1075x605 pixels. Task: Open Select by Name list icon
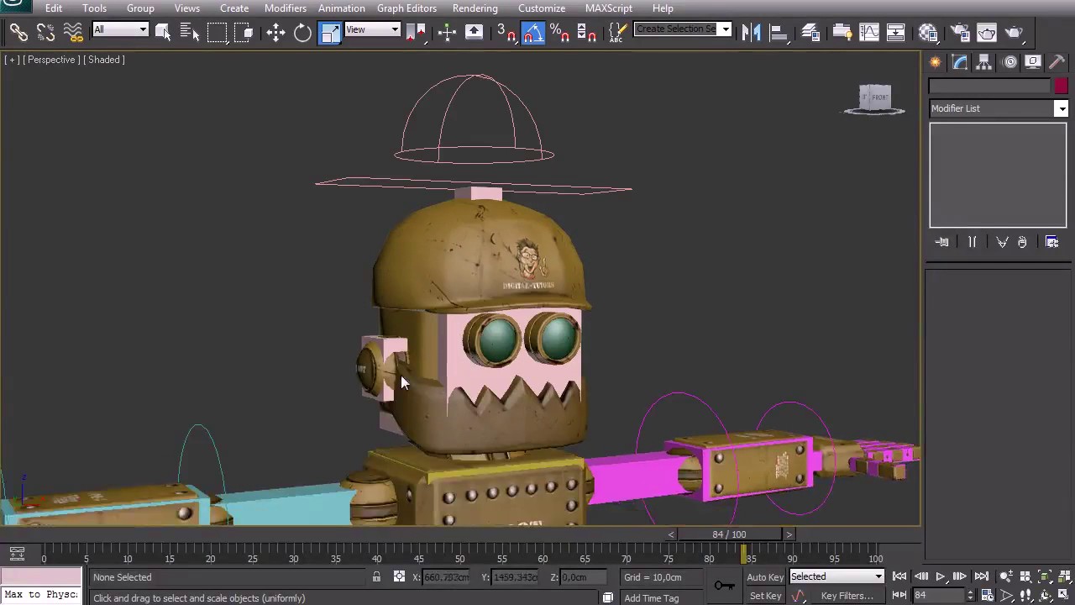[190, 33]
